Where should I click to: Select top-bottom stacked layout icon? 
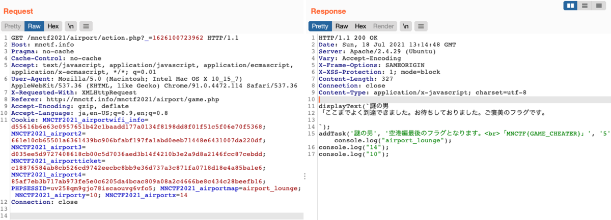click(585, 6)
